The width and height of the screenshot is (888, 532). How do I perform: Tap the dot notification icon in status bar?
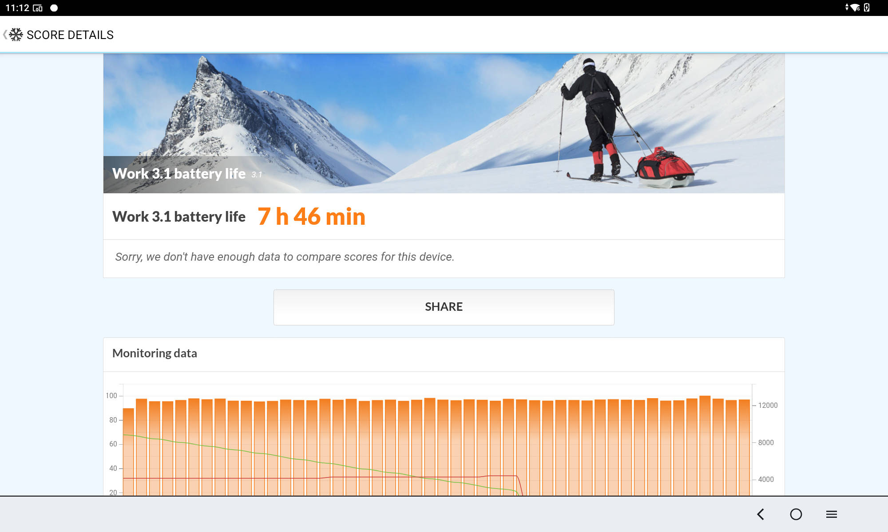tap(54, 8)
